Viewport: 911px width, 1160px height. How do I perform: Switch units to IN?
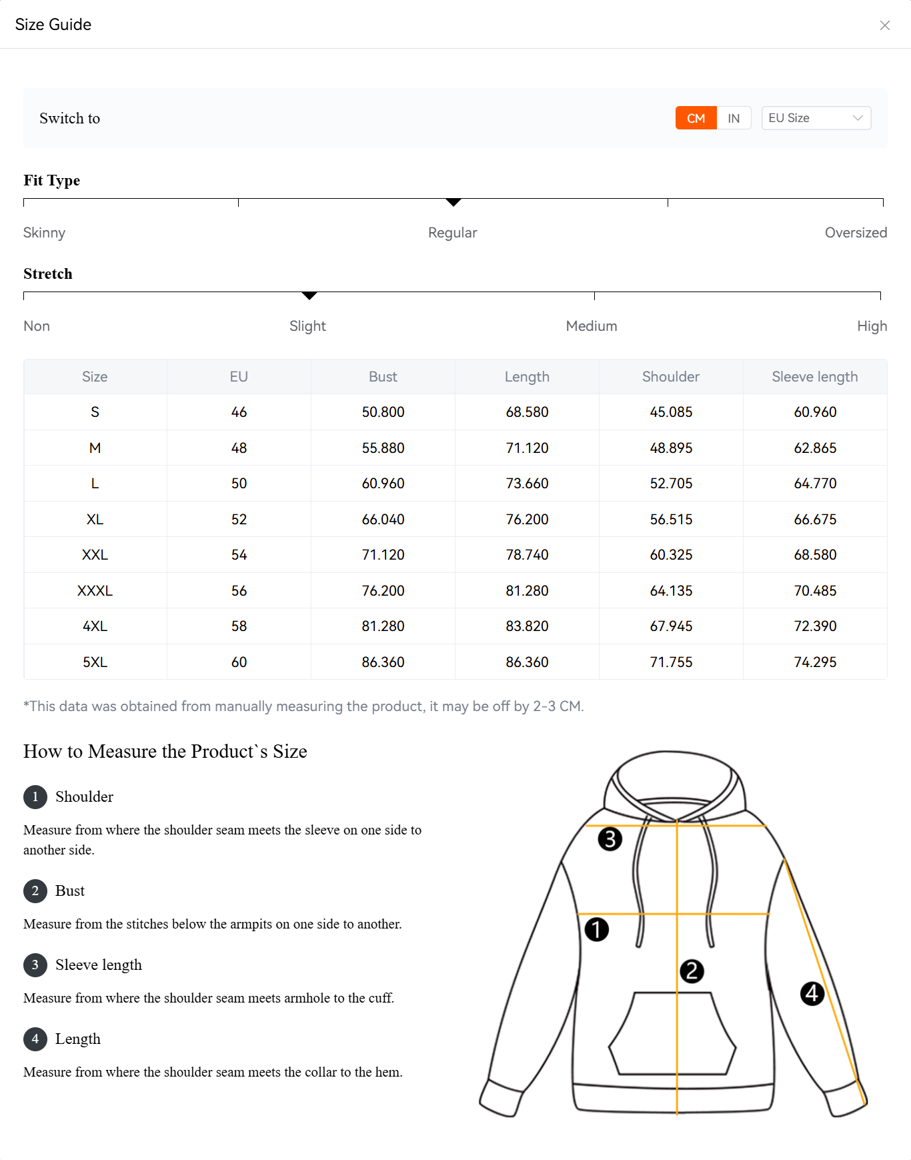pos(734,118)
